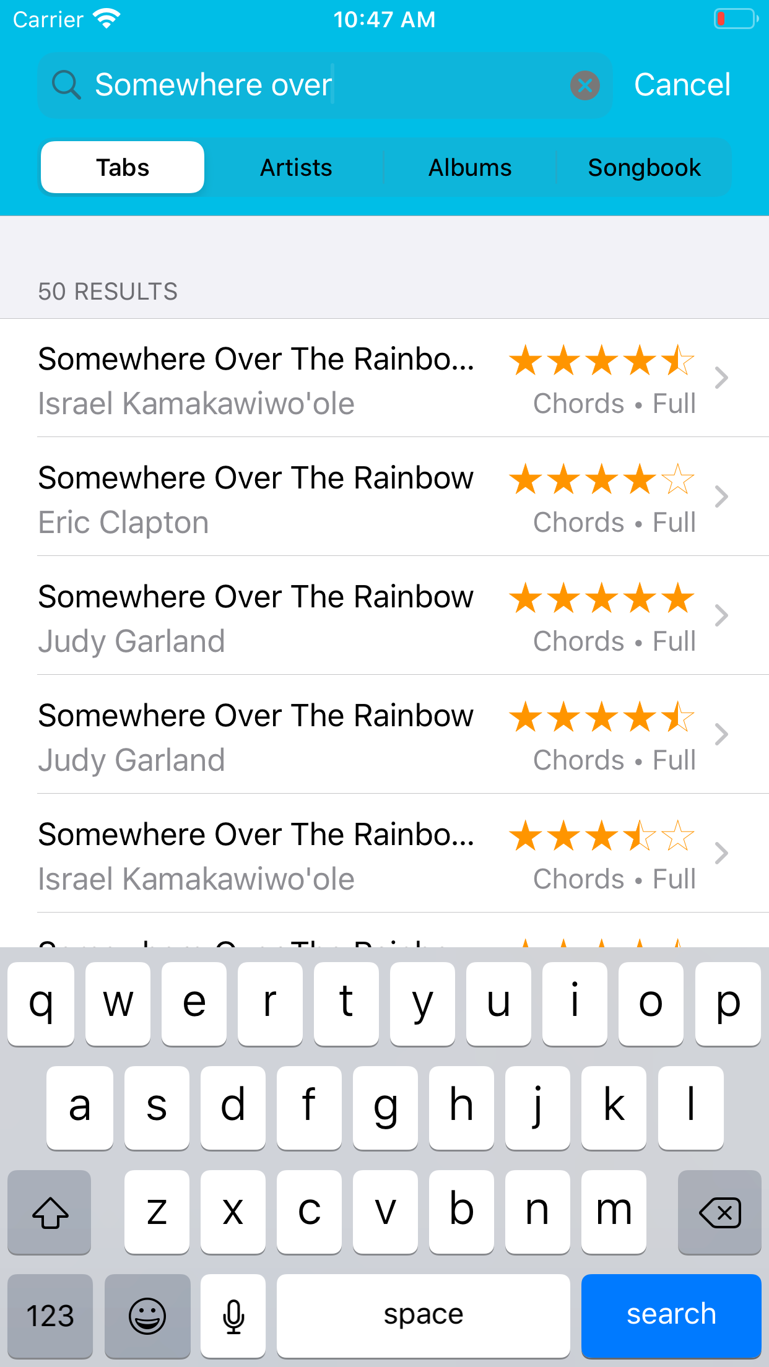This screenshot has width=769, height=1367.
Task: Switch to the Artists tab
Action: [296, 168]
